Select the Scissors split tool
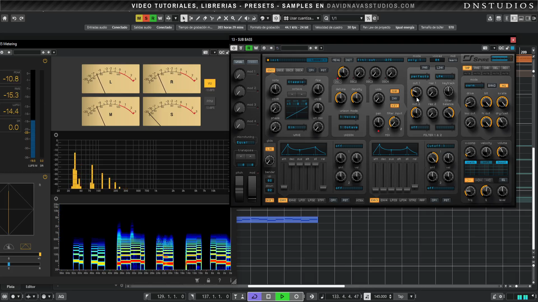The width and height of the screenshot is (538, 302). [x=212, y=18]
